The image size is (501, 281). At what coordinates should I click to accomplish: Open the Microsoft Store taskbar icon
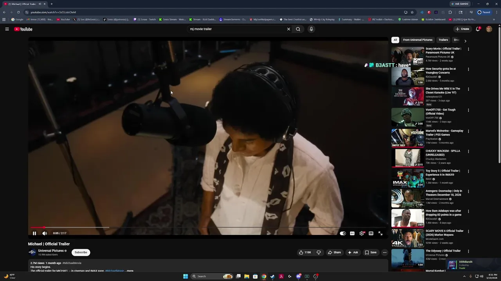255,276
